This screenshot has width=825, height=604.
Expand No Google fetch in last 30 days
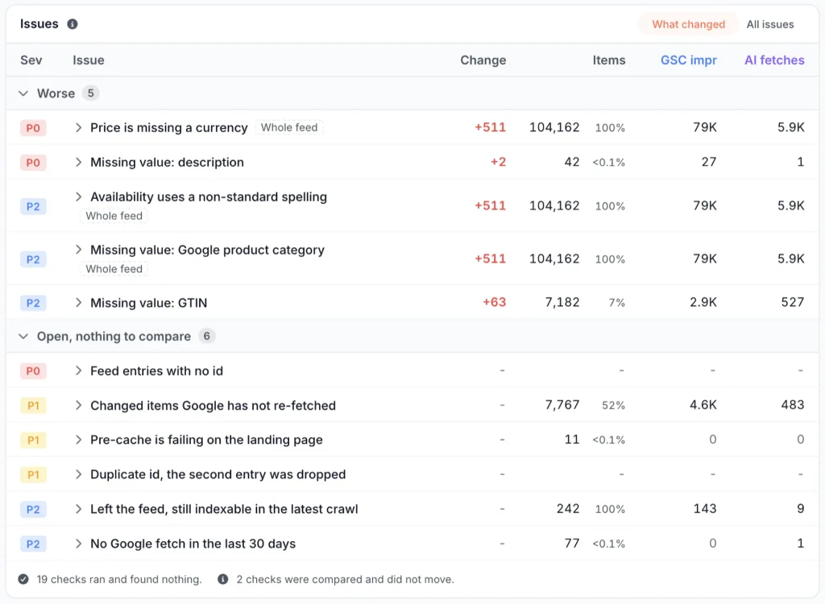(78, 544)
